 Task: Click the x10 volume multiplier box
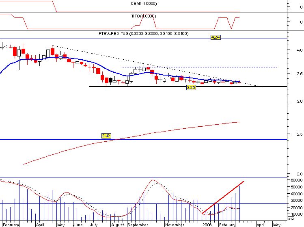[x=291, y=218]
